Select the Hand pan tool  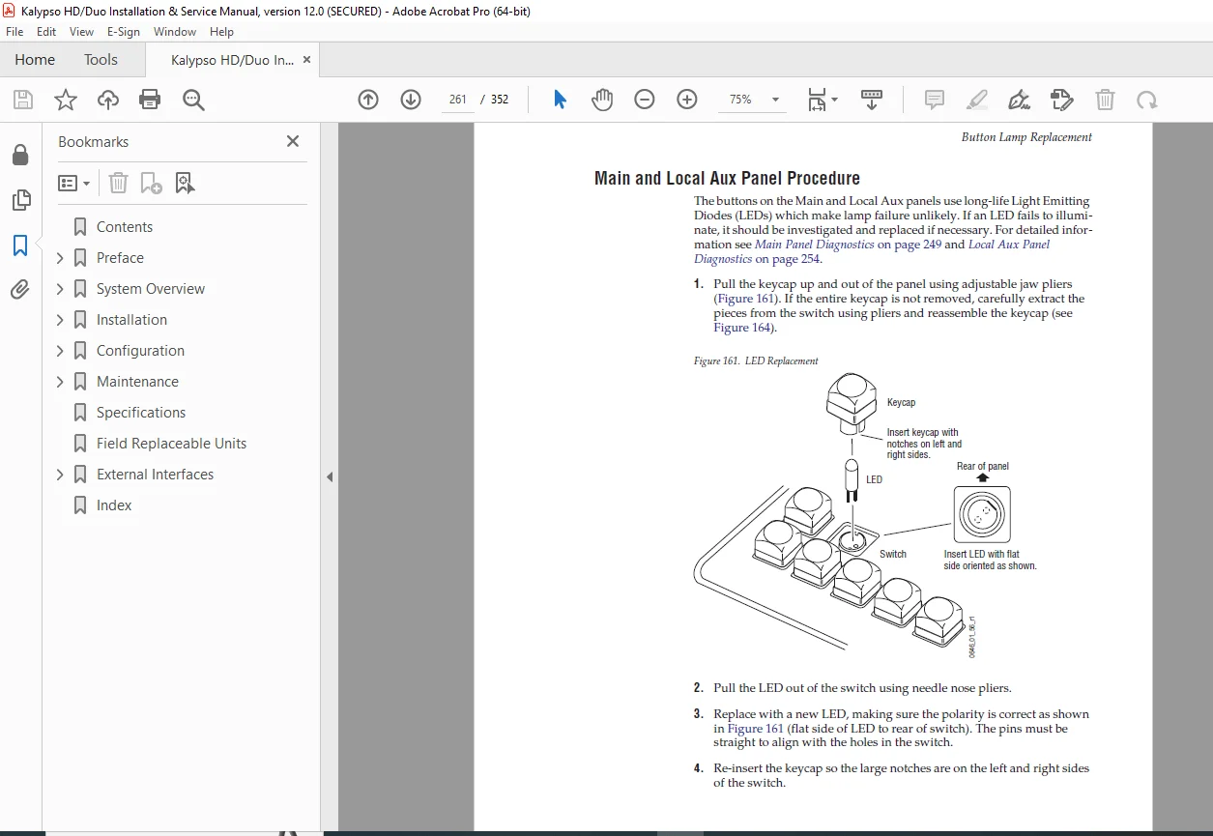tap(602, 100)
